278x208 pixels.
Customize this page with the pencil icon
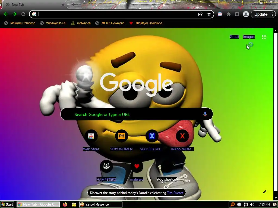[264, 192]
